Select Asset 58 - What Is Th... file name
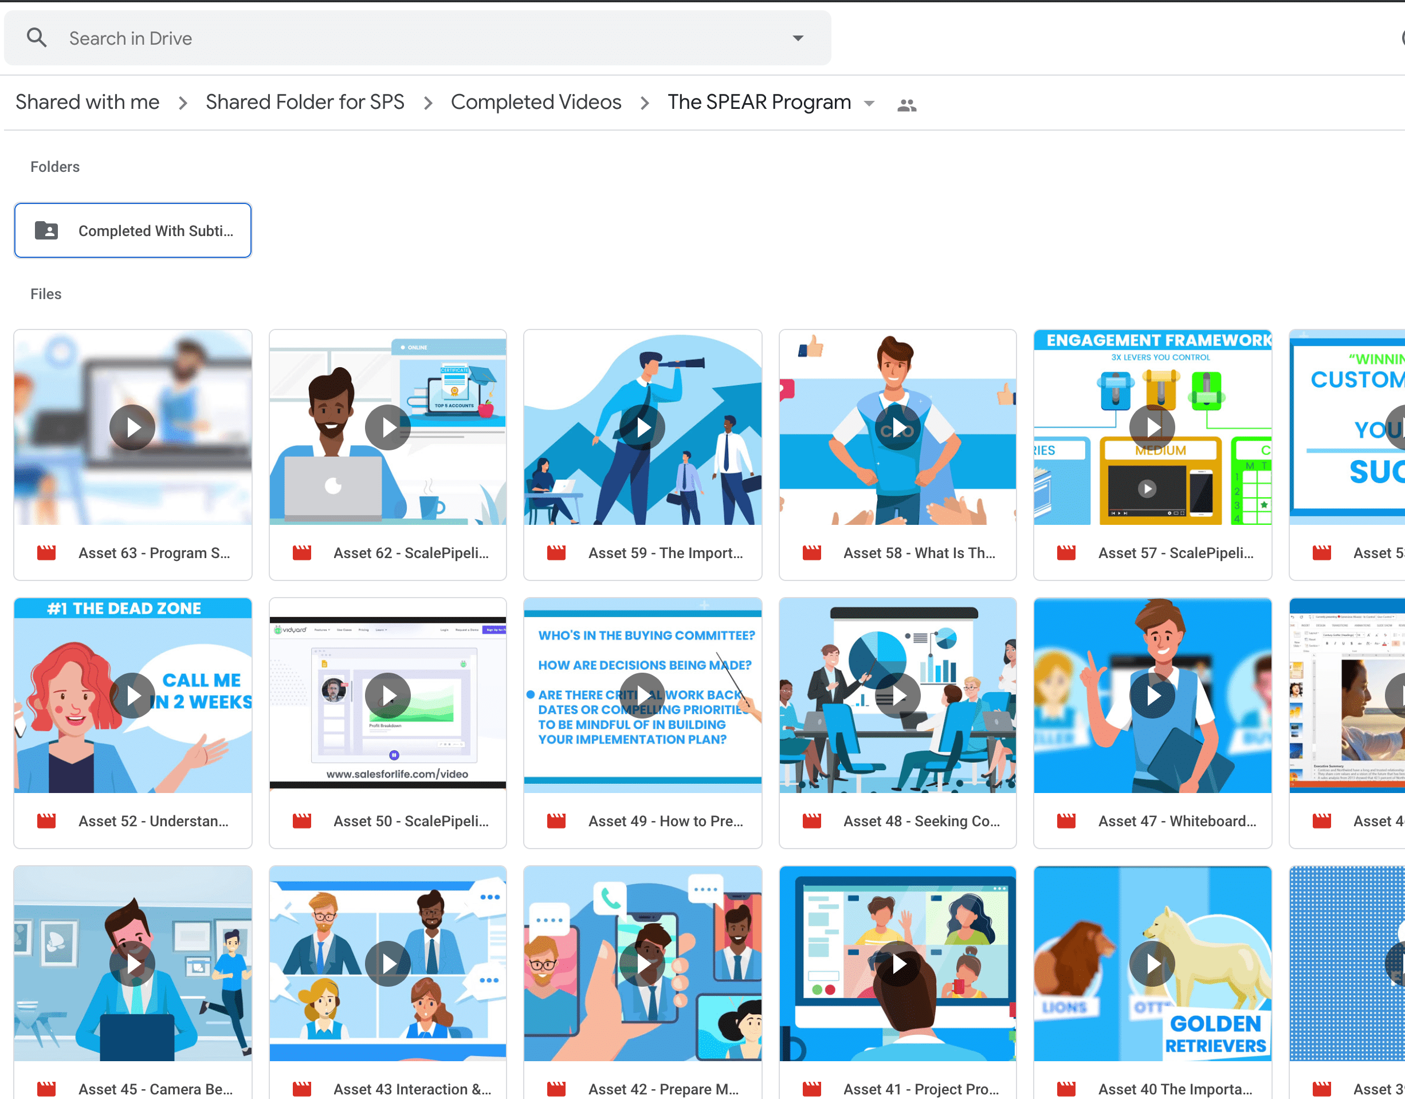1405x1099 pixels. click(919, 553)
